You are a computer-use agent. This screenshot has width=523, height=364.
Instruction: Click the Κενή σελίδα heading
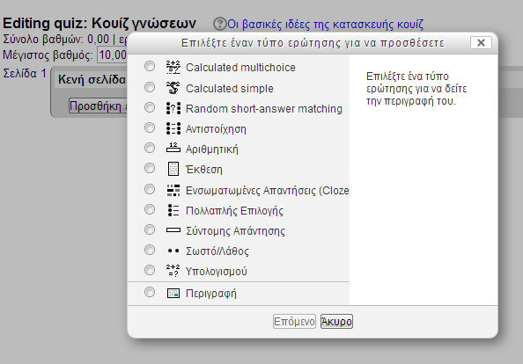coord(92,79)
